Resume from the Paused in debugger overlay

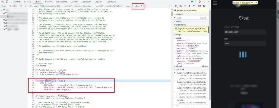click(x=252, y=3)
